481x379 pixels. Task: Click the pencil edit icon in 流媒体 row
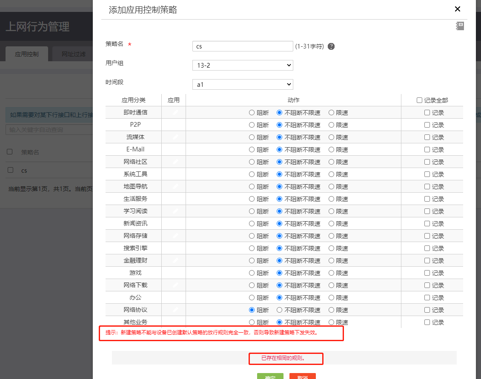175,137
